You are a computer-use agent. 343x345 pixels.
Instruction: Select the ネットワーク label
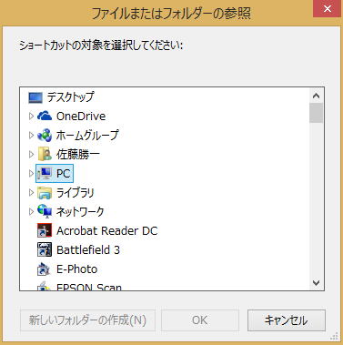[x=80, y=211]
